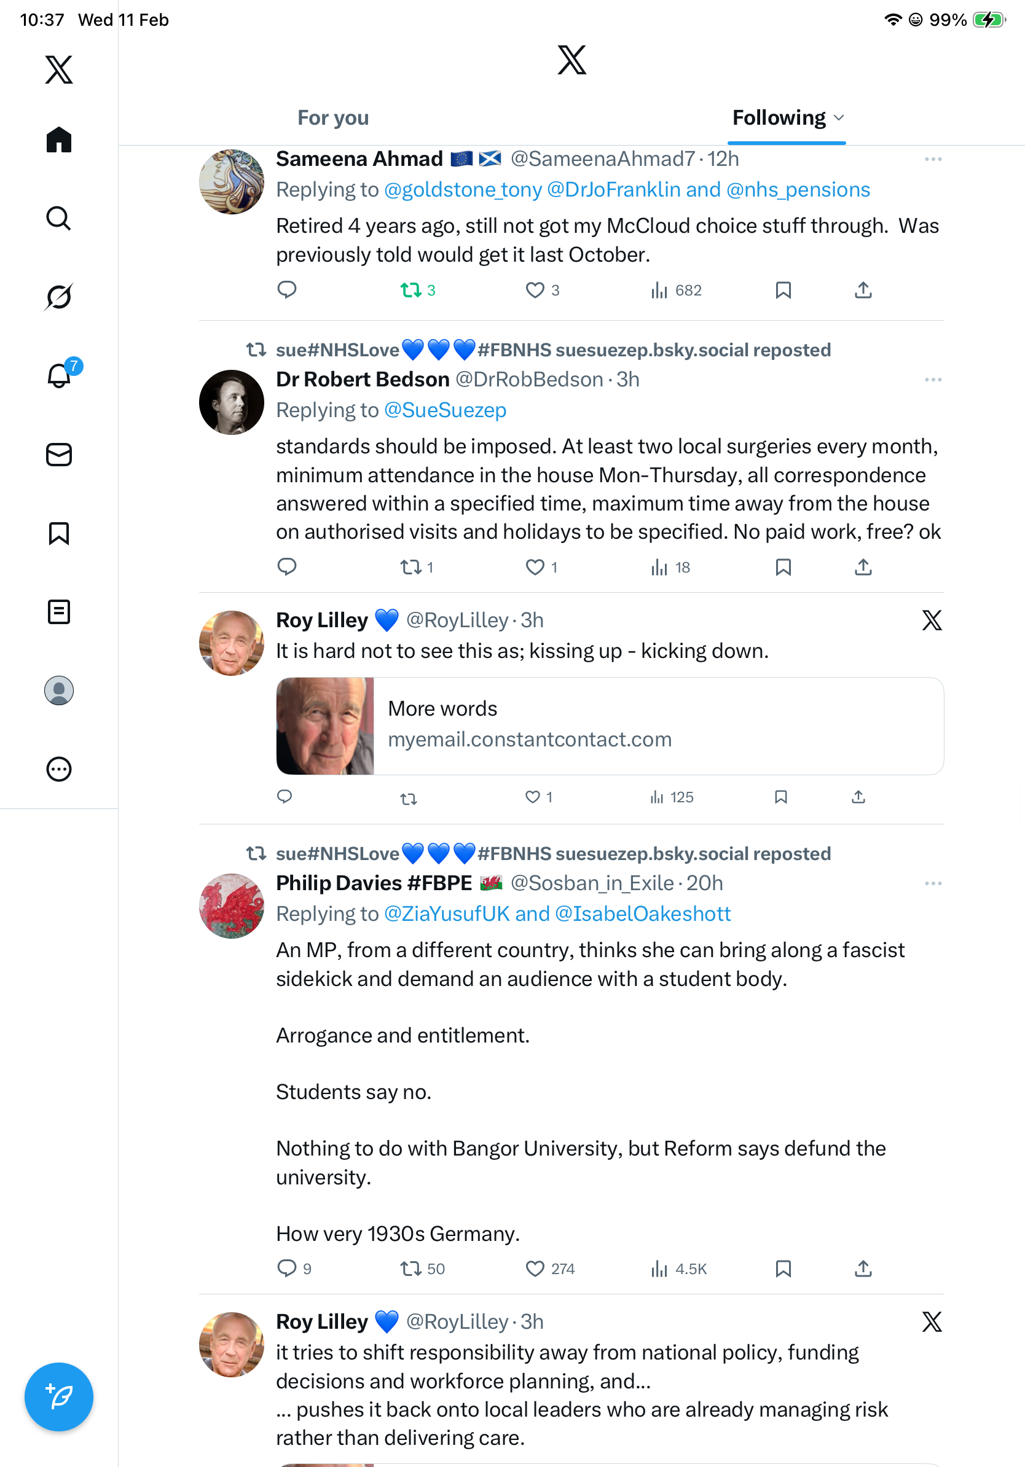Image resolution: width=1025 pixels, height=1467 pixels.
Task: Open Messages envelope in sidebar
Action: [x=59, y=455]
